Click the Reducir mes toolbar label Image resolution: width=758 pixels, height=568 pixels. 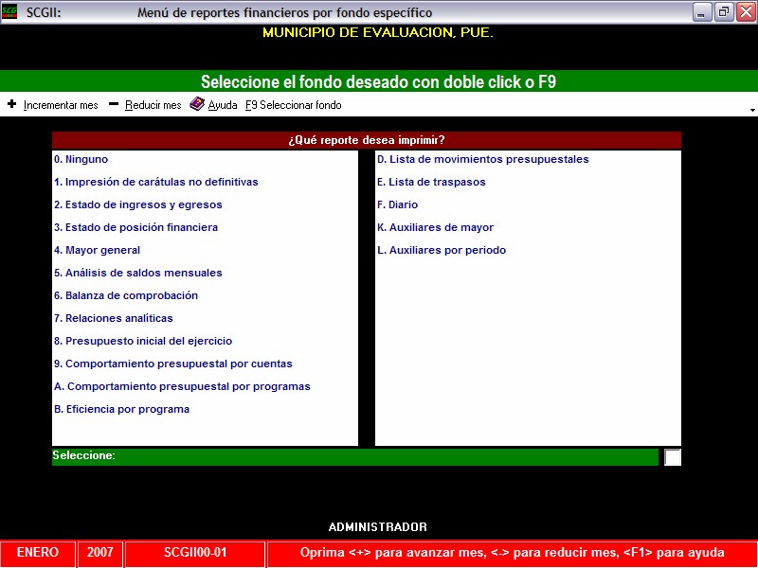[153, 105]
